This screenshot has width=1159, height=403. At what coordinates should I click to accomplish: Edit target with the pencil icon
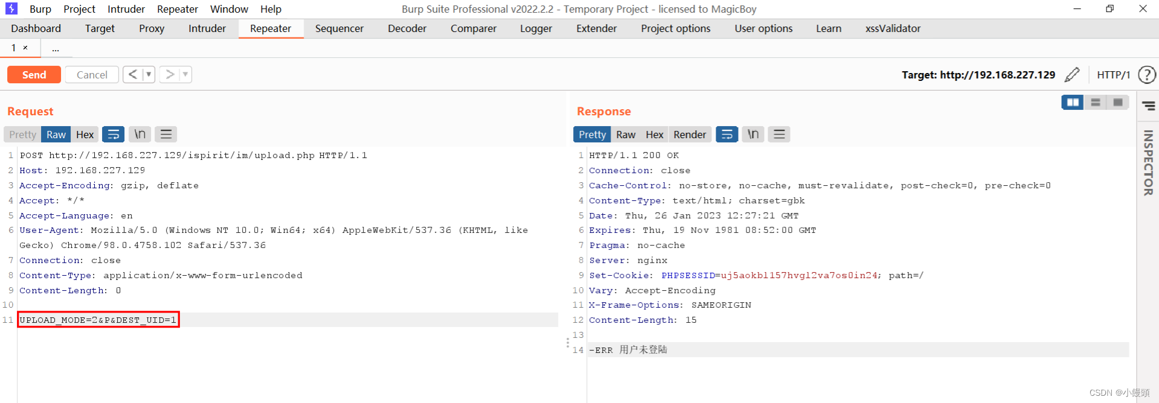(x=1072, y=75)
